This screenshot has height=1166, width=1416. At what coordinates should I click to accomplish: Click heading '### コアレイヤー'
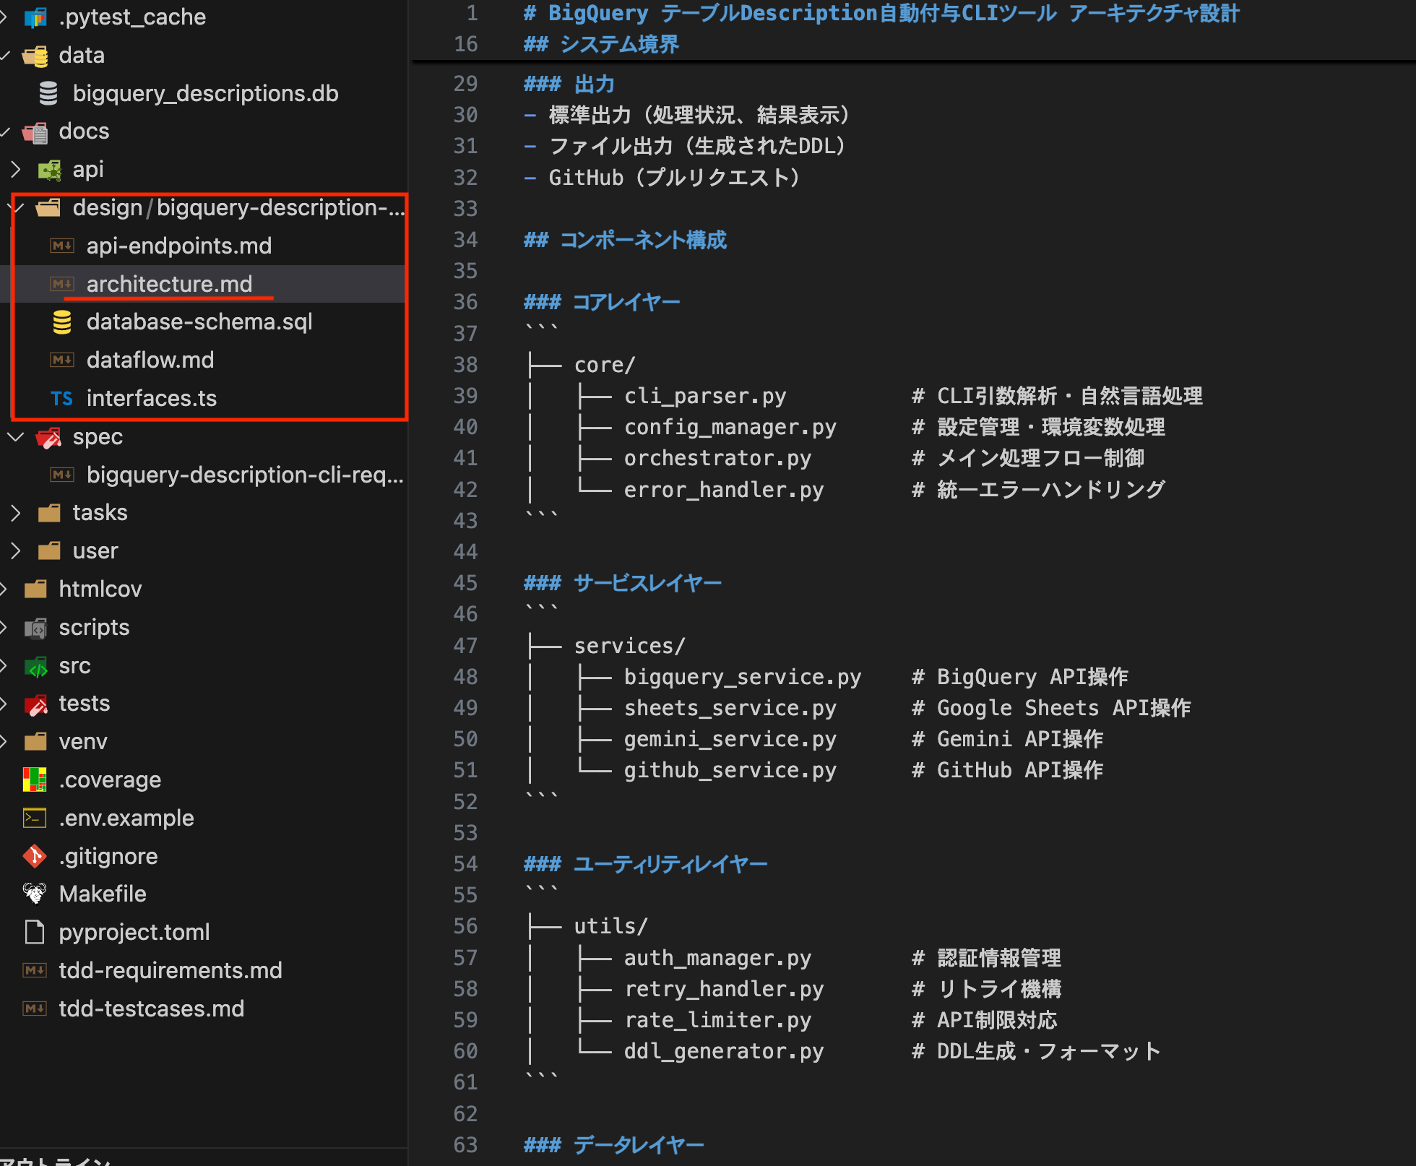(602, 302)
